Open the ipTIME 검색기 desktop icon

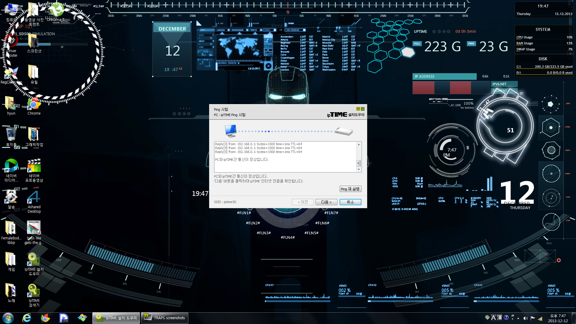[34, 295]
